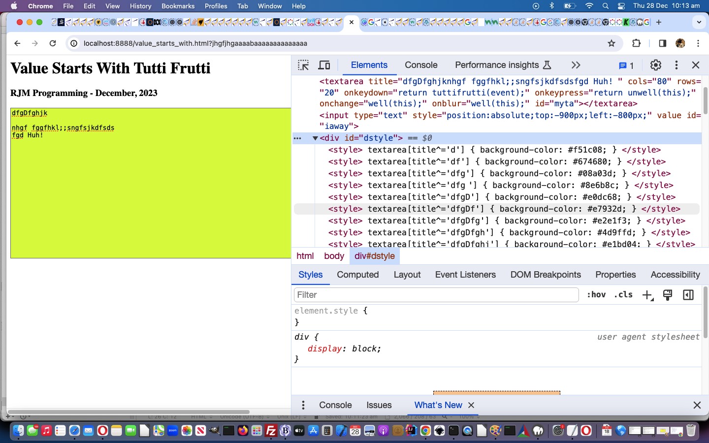Toggle the :hov element state panel

pos(596,295)
